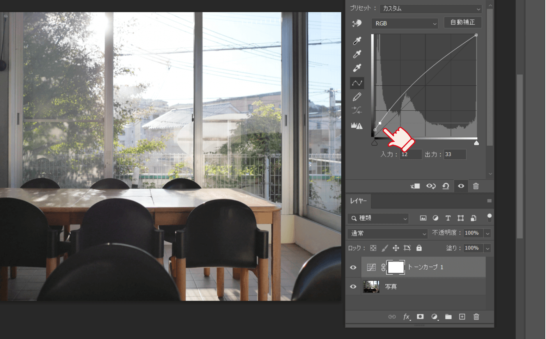The height and width of the screenshot is (339, 546).
Task: Select the レイヤー tab
Action: coord(358,201)
